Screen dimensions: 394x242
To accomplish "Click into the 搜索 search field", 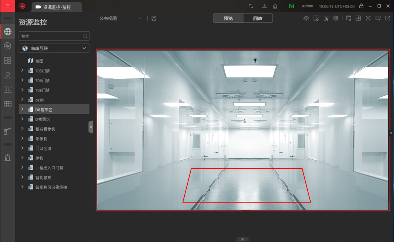I will 50,36.
